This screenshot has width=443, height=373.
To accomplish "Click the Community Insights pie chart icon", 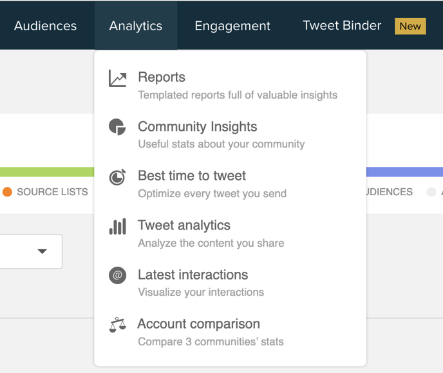I will point(117,127).
